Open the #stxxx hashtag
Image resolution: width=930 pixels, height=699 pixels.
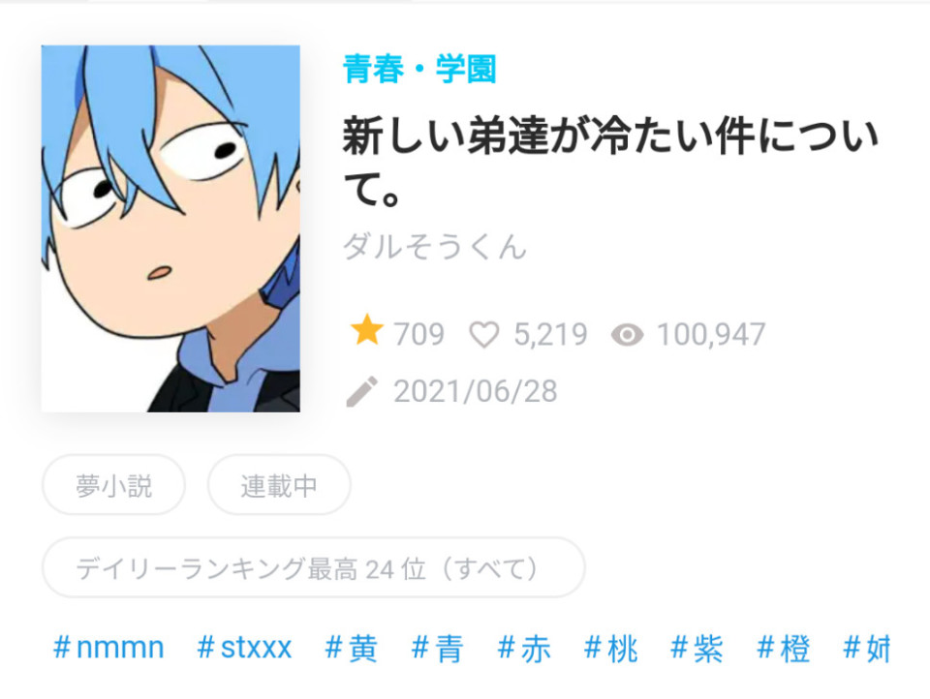coord(244,648)
